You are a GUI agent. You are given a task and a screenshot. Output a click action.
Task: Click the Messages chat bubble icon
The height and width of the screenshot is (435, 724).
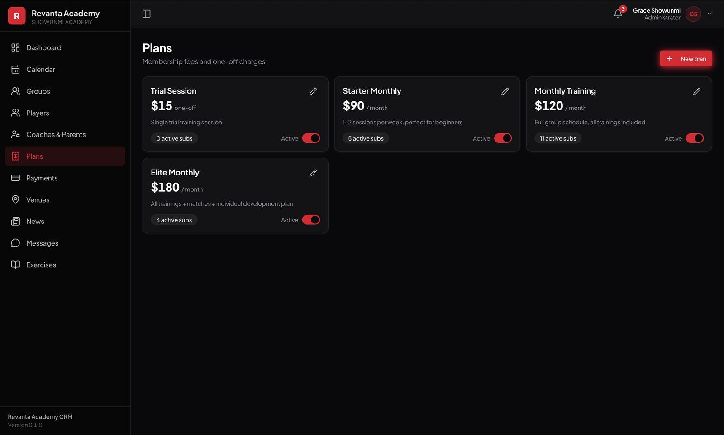click(x=15, y=243)
